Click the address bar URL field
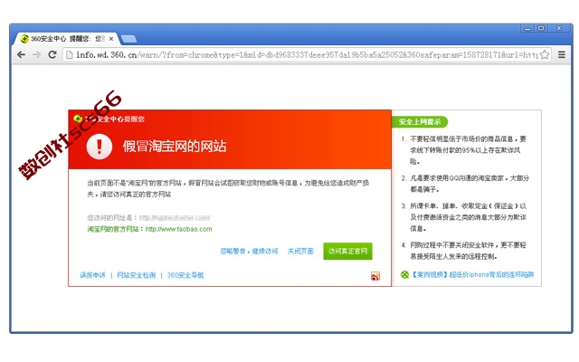 307,55
